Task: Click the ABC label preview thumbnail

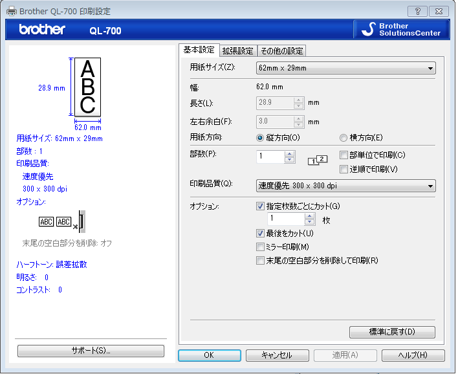Action: tap(87, 87)
